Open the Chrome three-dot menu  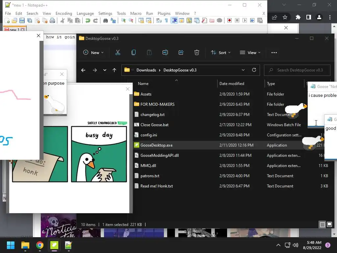(330, 17)
